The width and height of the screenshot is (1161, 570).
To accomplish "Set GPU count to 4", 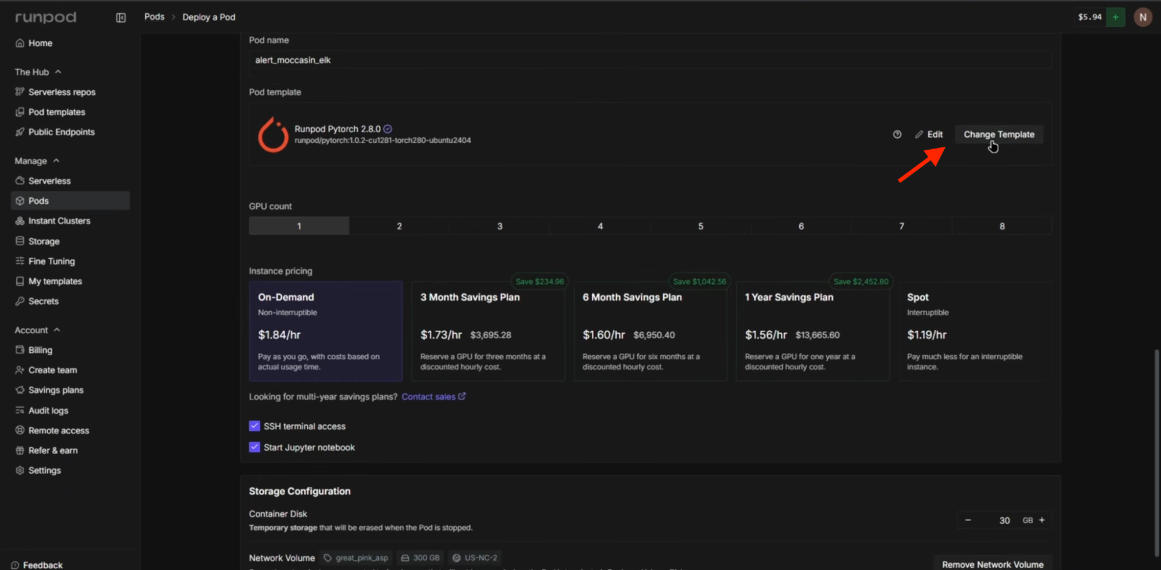I will (600, 226).
